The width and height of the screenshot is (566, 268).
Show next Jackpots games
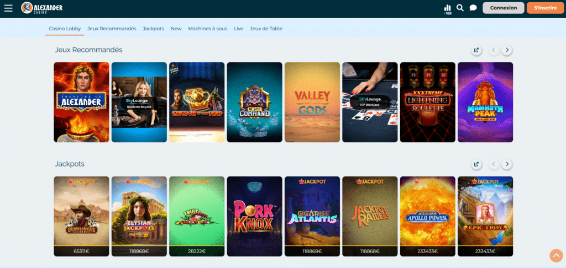(507, 164)
